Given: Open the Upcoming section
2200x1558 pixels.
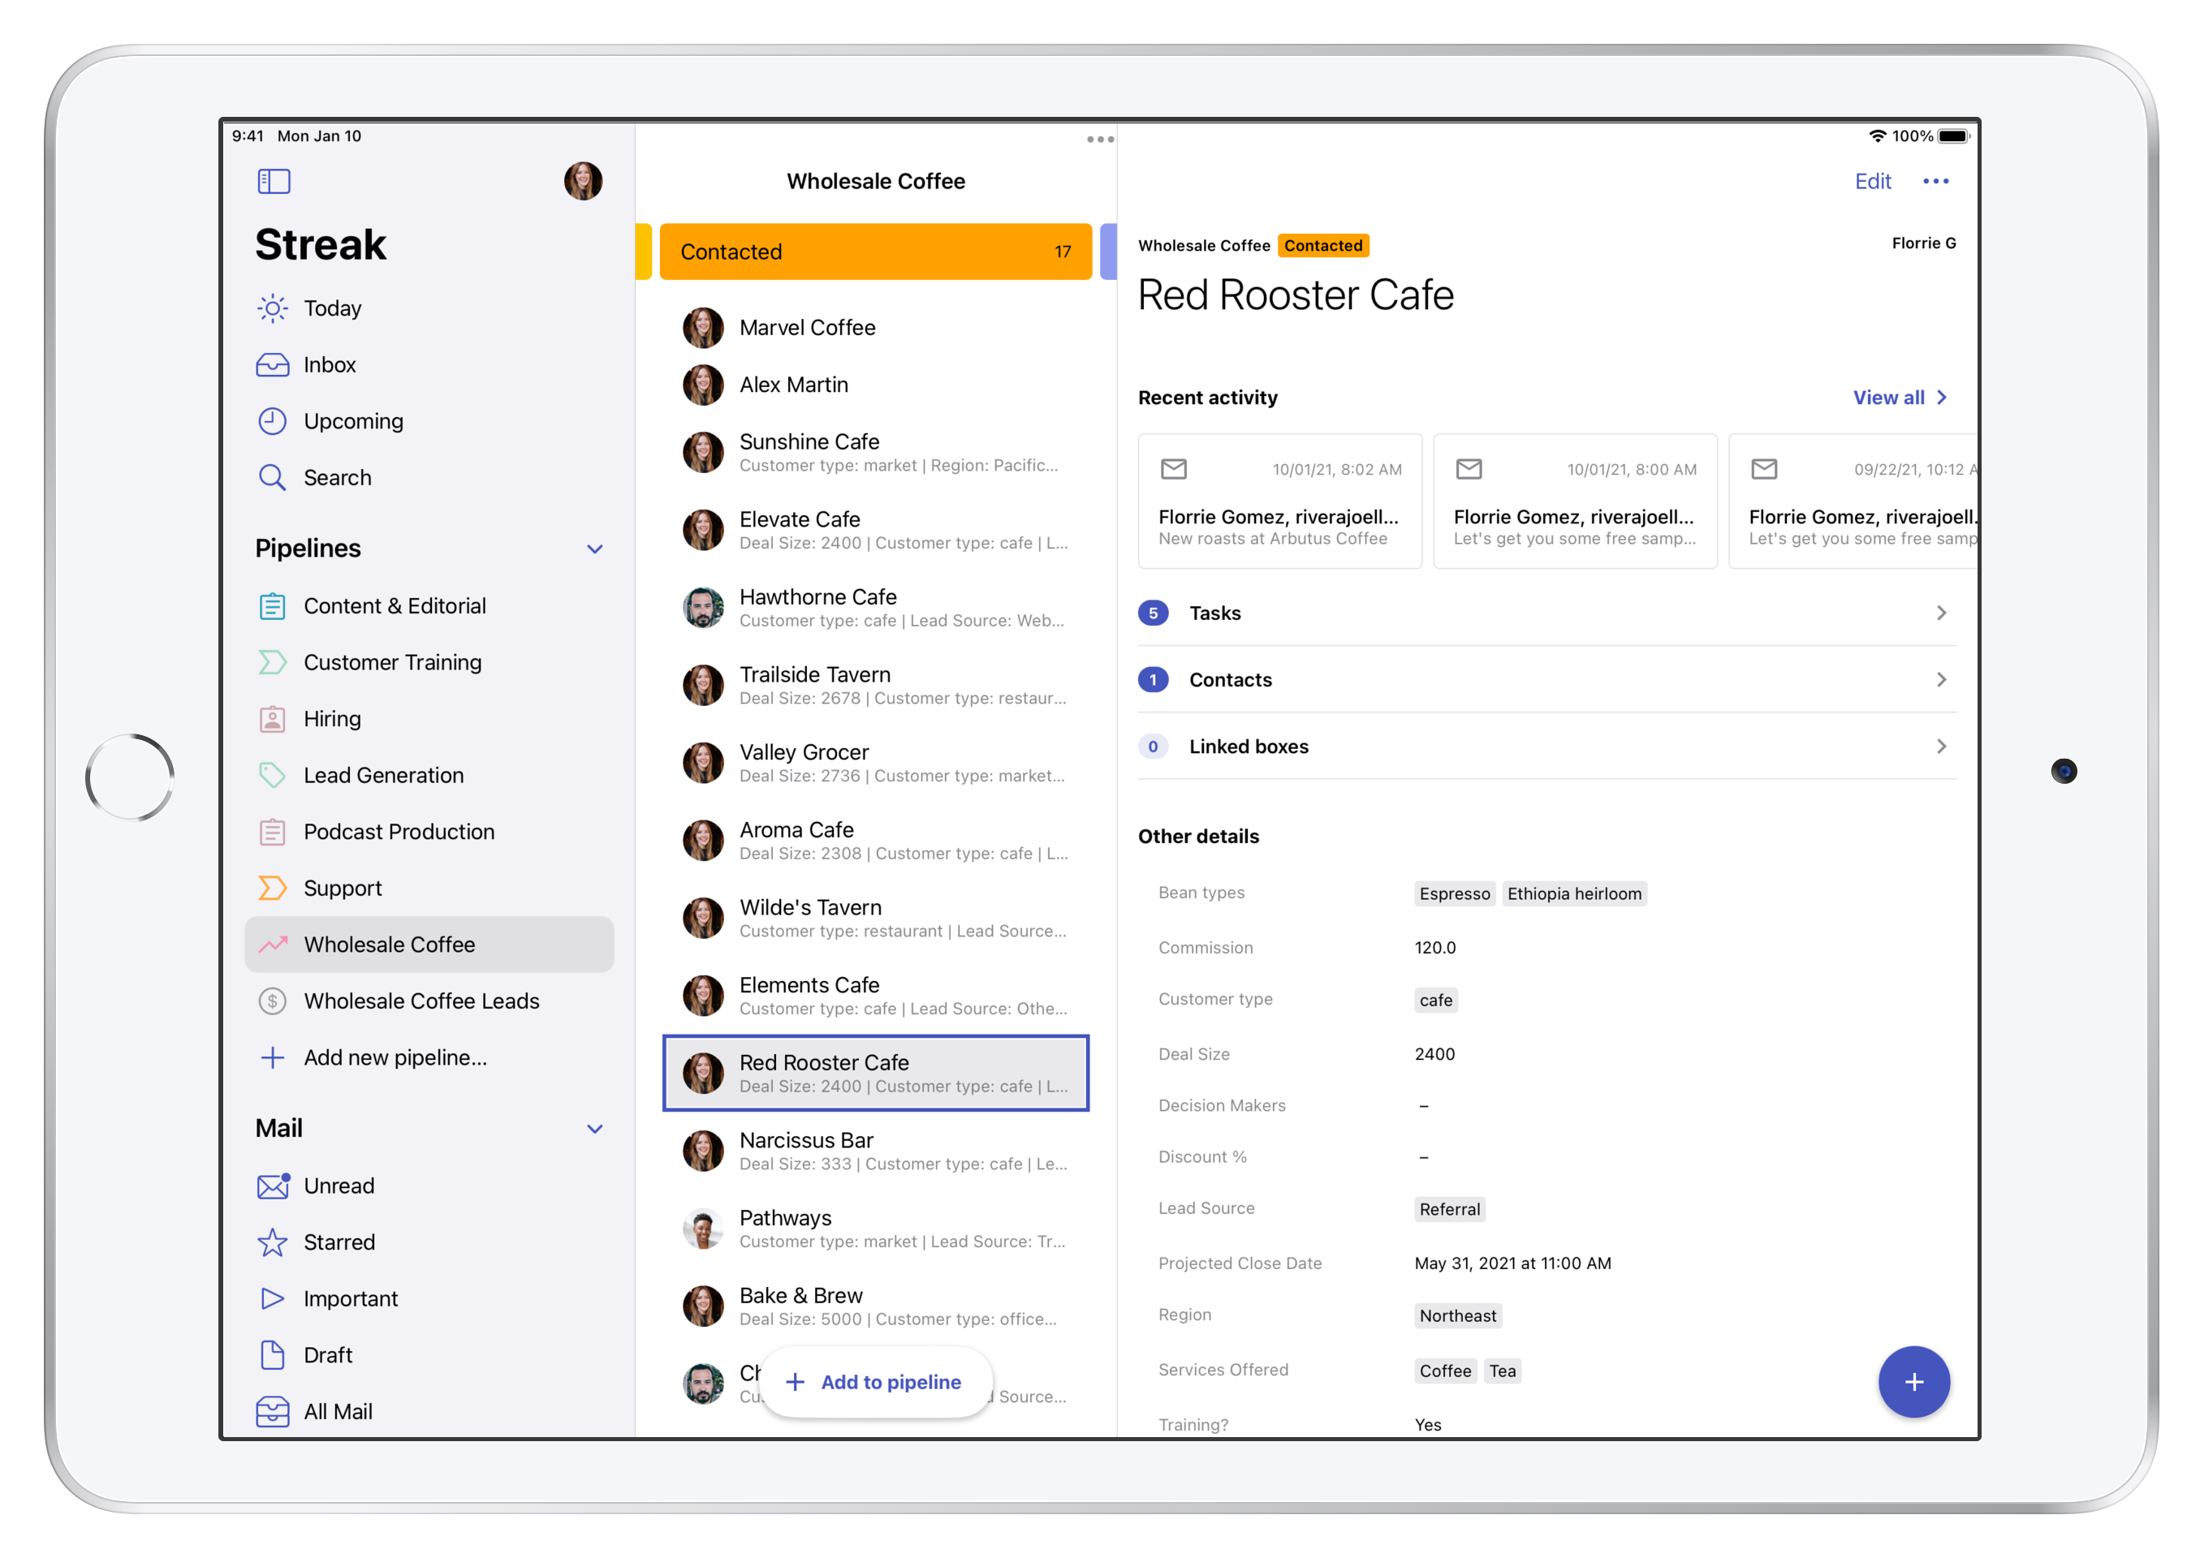Looking at the screenshot, I should (x=429, y=421).
